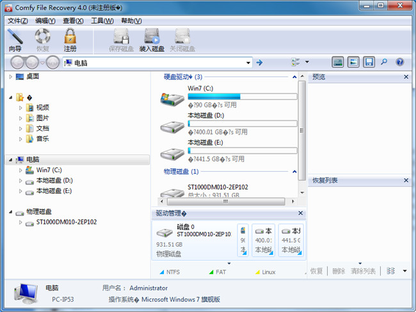
Task: Click the drive list horizontal scrollbar
Action: pos(226,202)
